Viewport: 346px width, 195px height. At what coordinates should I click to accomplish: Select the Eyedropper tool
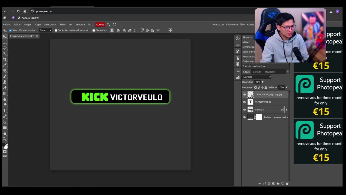5,65
